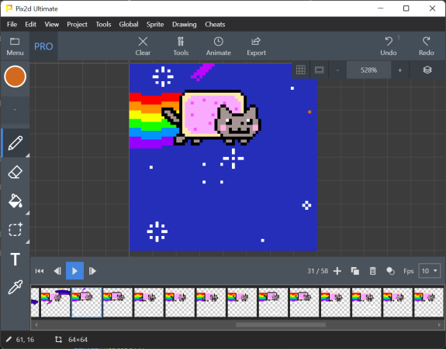
Task: Open the Sprite menu
Action: pyautogui.click(x=155, y=25)
